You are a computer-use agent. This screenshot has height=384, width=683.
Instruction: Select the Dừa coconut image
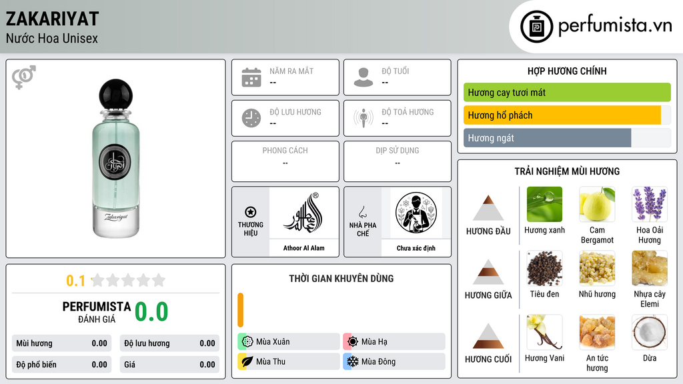(x=650, y=332)
